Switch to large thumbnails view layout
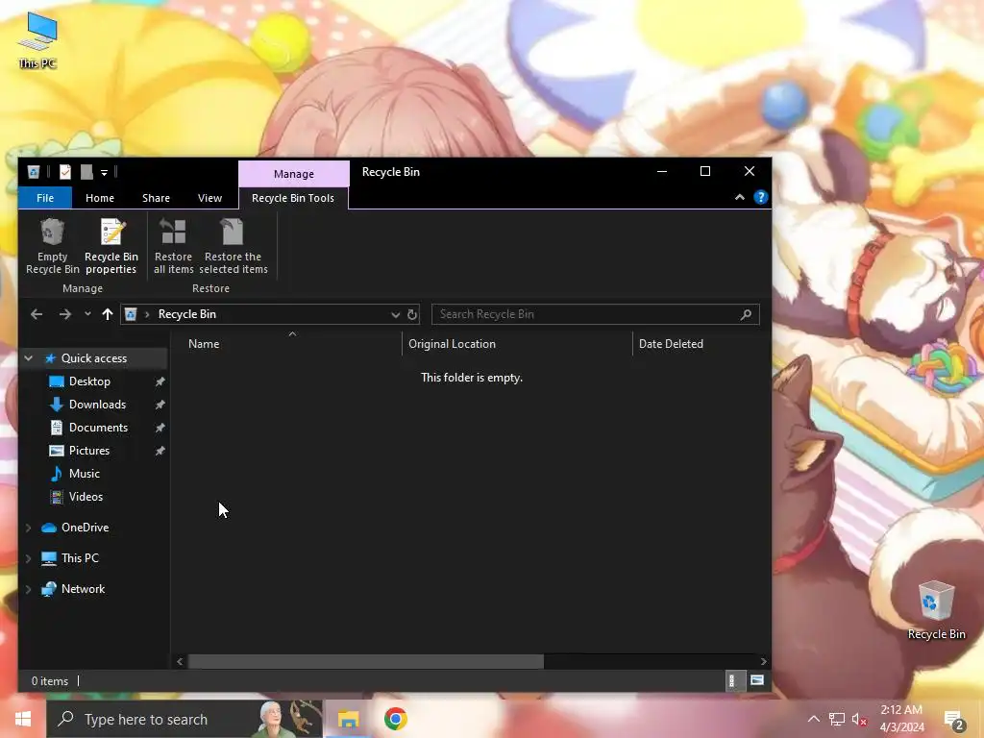 [x=757, y=681]
